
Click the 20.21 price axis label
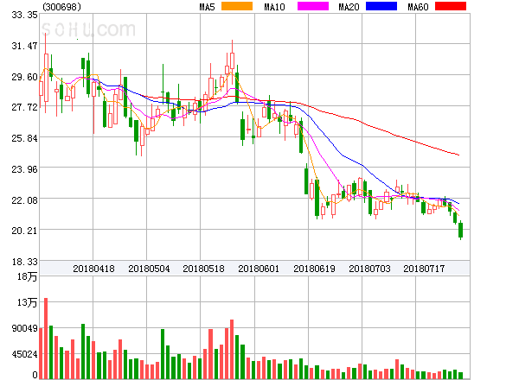(24, 231)
